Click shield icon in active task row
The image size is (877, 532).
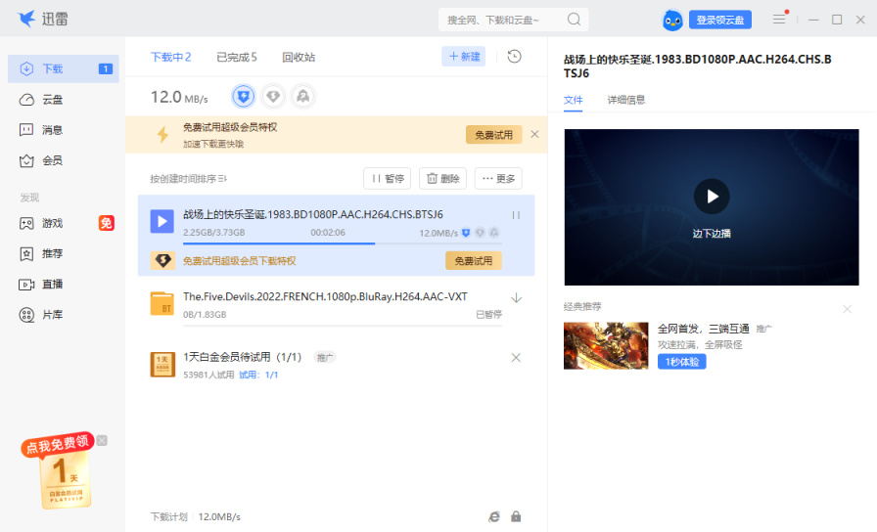(x=465, y=233)
